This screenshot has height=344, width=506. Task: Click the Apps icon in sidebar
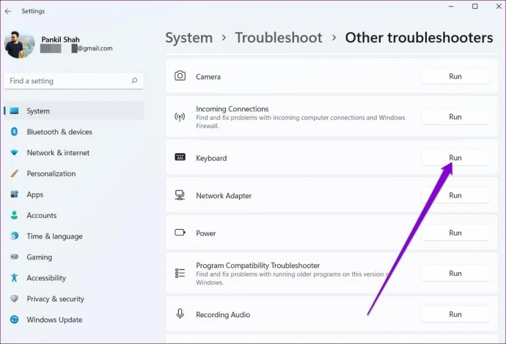tap(14, 194)
